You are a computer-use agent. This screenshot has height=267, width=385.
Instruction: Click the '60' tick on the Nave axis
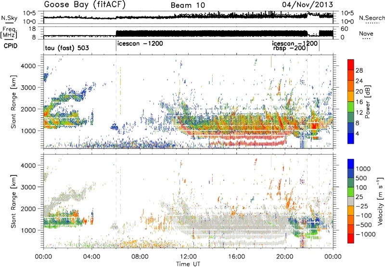click(344, 29)
